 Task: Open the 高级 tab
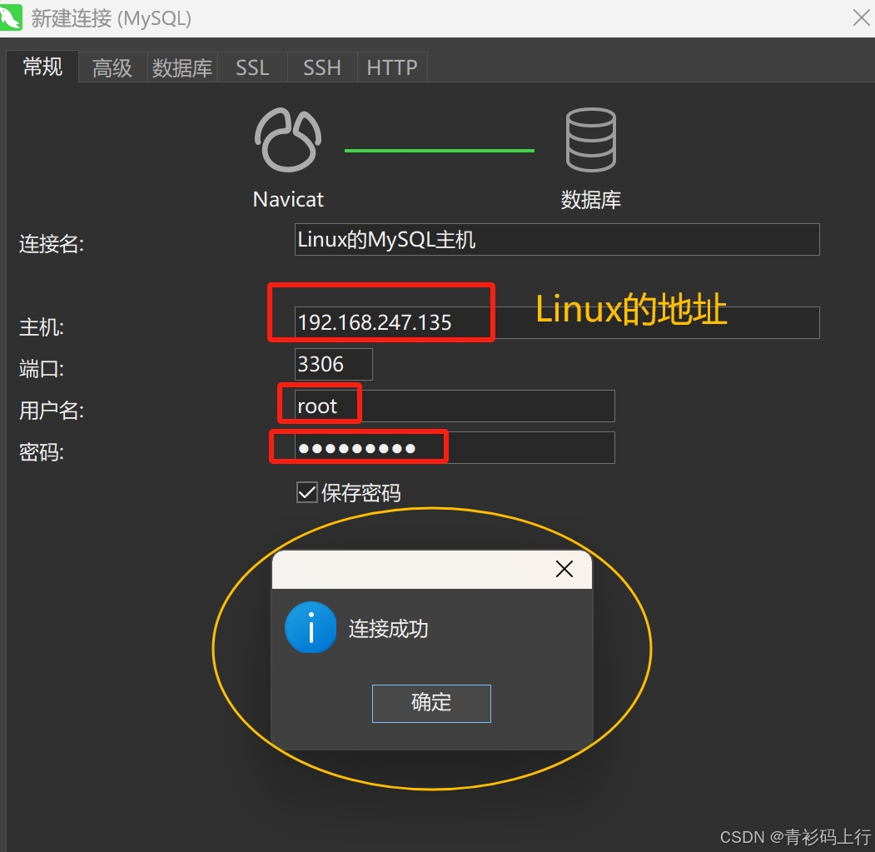pyautogui.click(x=112, y=67)
